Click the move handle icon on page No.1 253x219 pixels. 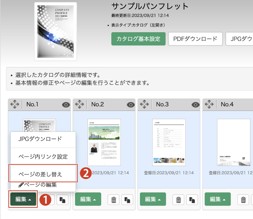coord(15,104)
